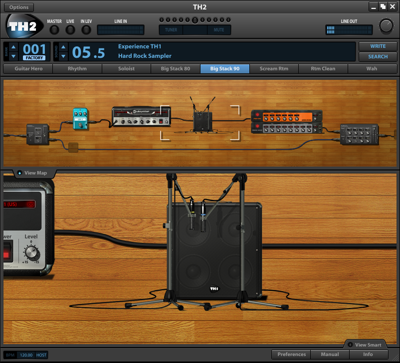The height and width of the screenshot is (363, 400).
Task: Select the Guitar Hero variation tab
Action: click(x=28, y=69)
